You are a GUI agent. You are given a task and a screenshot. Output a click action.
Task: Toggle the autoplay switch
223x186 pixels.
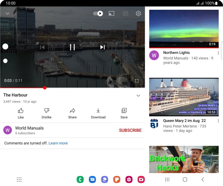(x=98, y=14)
